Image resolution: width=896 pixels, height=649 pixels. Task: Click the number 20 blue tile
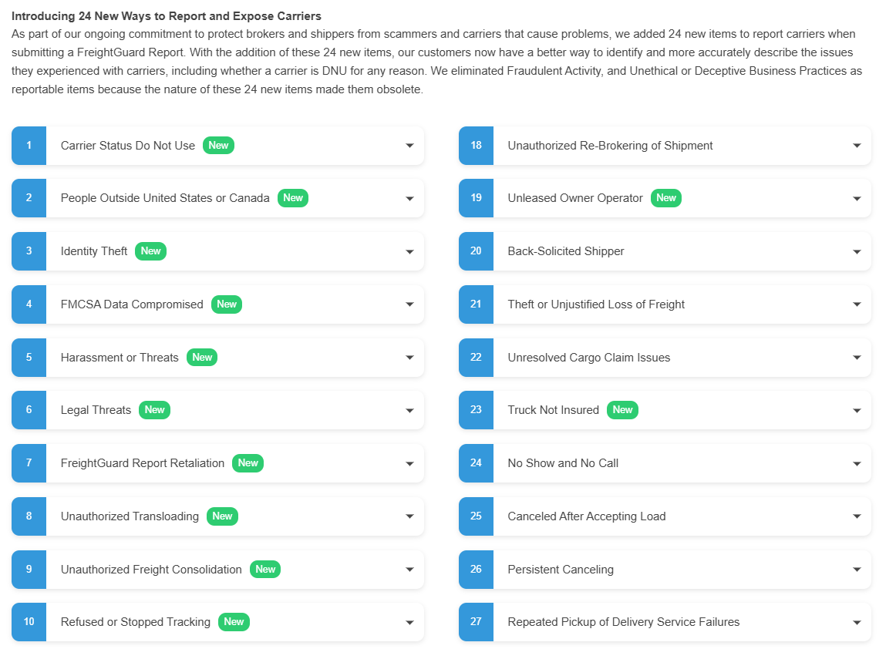476,251
